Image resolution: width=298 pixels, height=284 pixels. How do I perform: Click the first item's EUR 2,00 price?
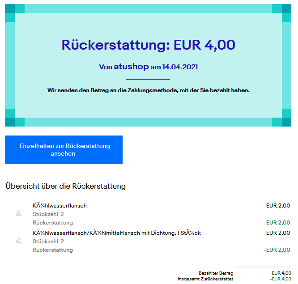(x=278, y=206)
